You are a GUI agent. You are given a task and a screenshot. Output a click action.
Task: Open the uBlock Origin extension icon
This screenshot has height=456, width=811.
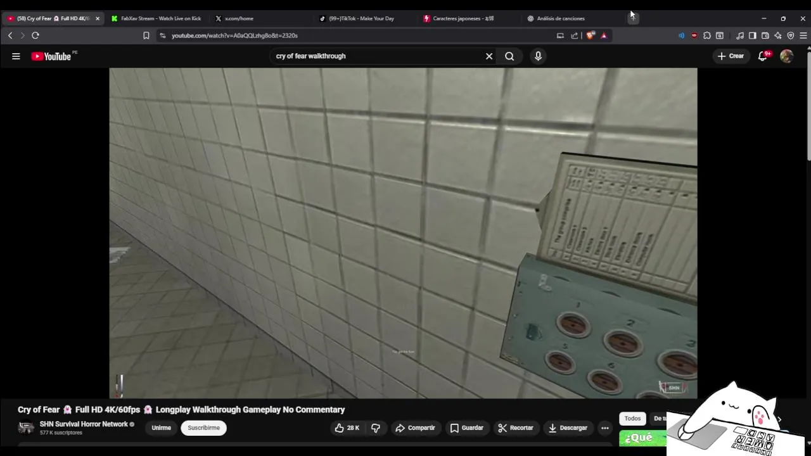pyautogui.click(x=694, y=35)
